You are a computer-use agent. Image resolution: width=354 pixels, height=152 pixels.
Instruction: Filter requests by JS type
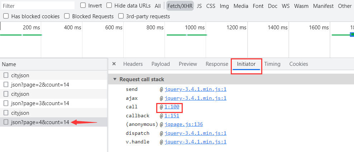click(x=199, y=6)
